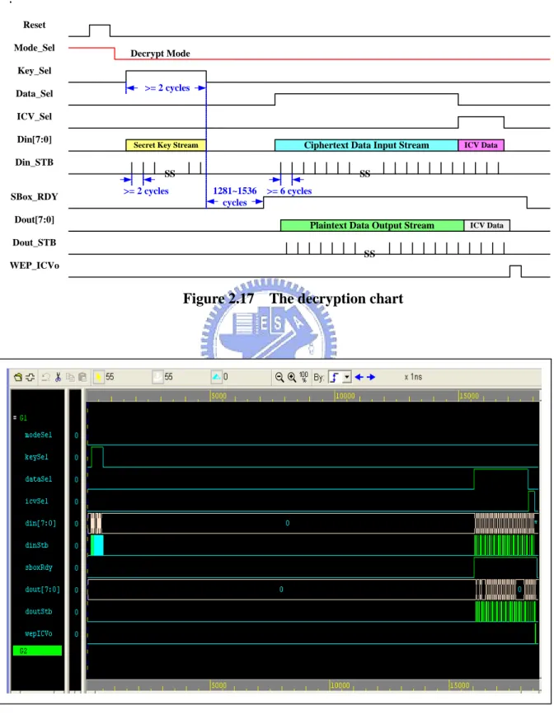Select the modeSel signal

tap(39, 435)
